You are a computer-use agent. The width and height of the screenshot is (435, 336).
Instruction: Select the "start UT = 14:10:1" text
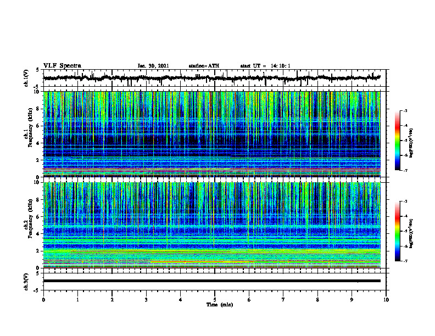[x=265, y=66]
